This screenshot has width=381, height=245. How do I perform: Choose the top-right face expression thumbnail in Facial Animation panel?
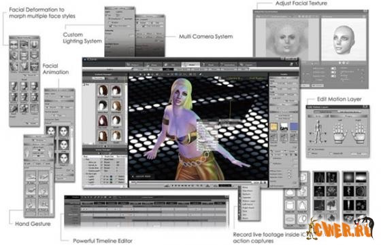point(63,132)
